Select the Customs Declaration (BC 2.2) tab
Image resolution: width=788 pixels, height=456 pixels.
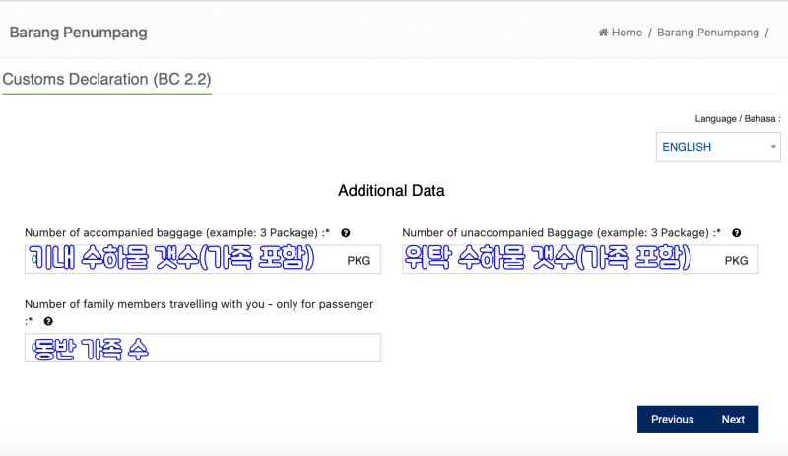(x=106, y=80)
